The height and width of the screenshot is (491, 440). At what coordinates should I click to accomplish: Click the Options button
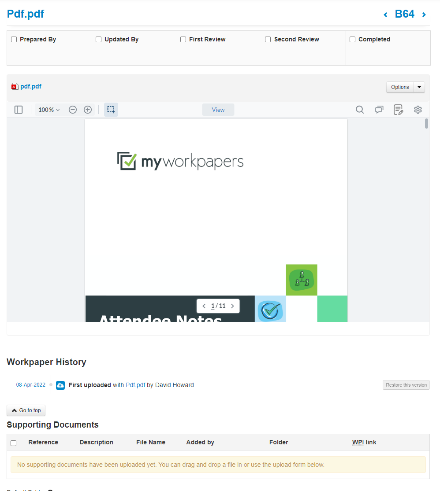tap(400, 87)
